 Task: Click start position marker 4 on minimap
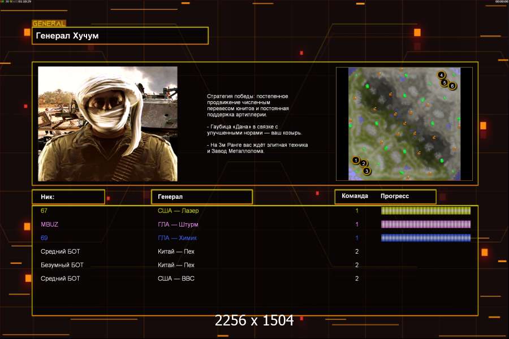point(441,75)
